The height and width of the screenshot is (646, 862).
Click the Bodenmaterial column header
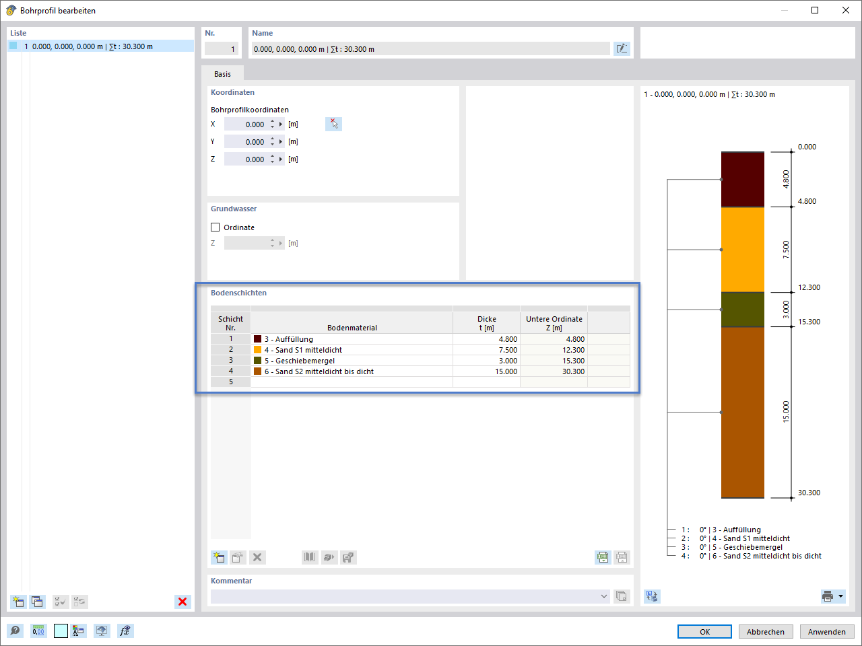[352, 323]
